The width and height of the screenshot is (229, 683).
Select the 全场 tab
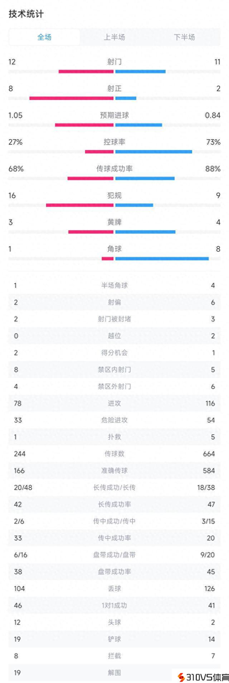pyautogui.click(x=44, y=37)
